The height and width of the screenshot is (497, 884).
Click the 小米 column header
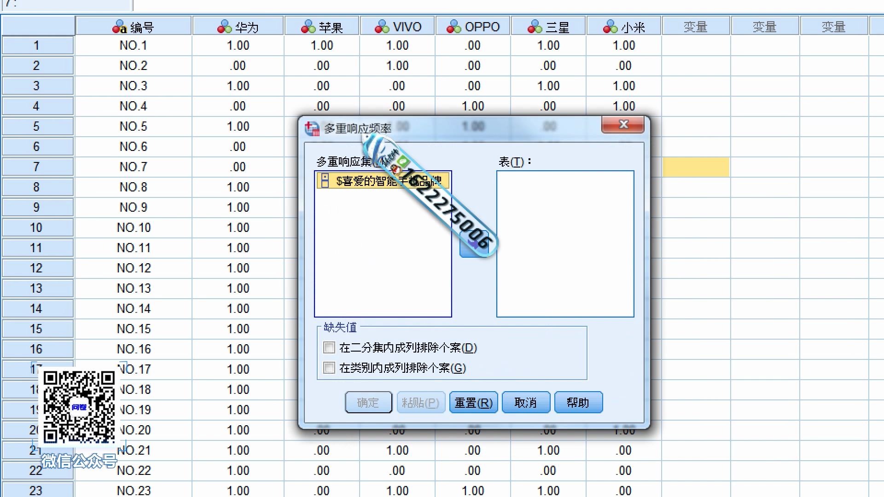point(624,27)
